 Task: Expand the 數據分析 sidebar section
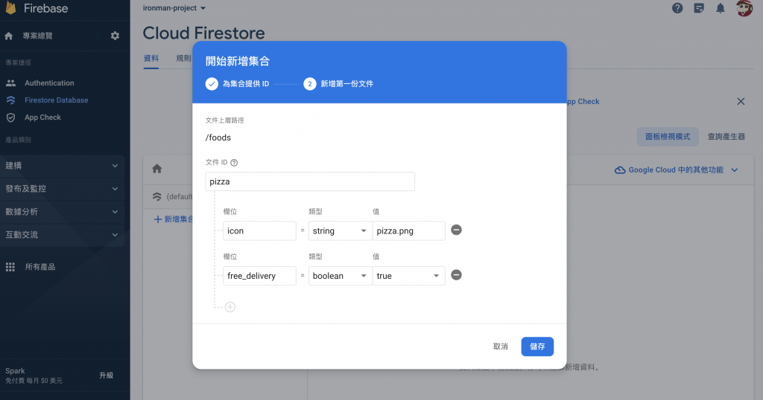[x=63, y=212]
